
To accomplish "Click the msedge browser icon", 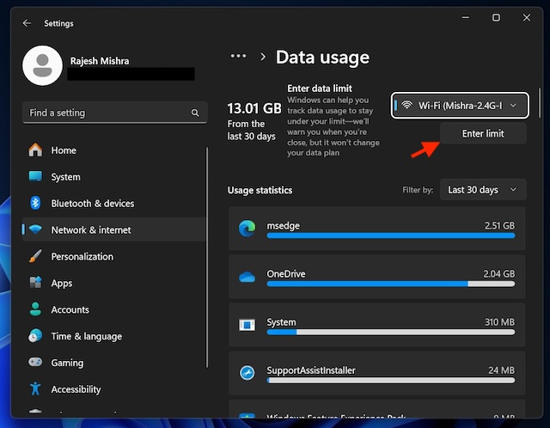I will pyautogui.click(x=247, y=229).
